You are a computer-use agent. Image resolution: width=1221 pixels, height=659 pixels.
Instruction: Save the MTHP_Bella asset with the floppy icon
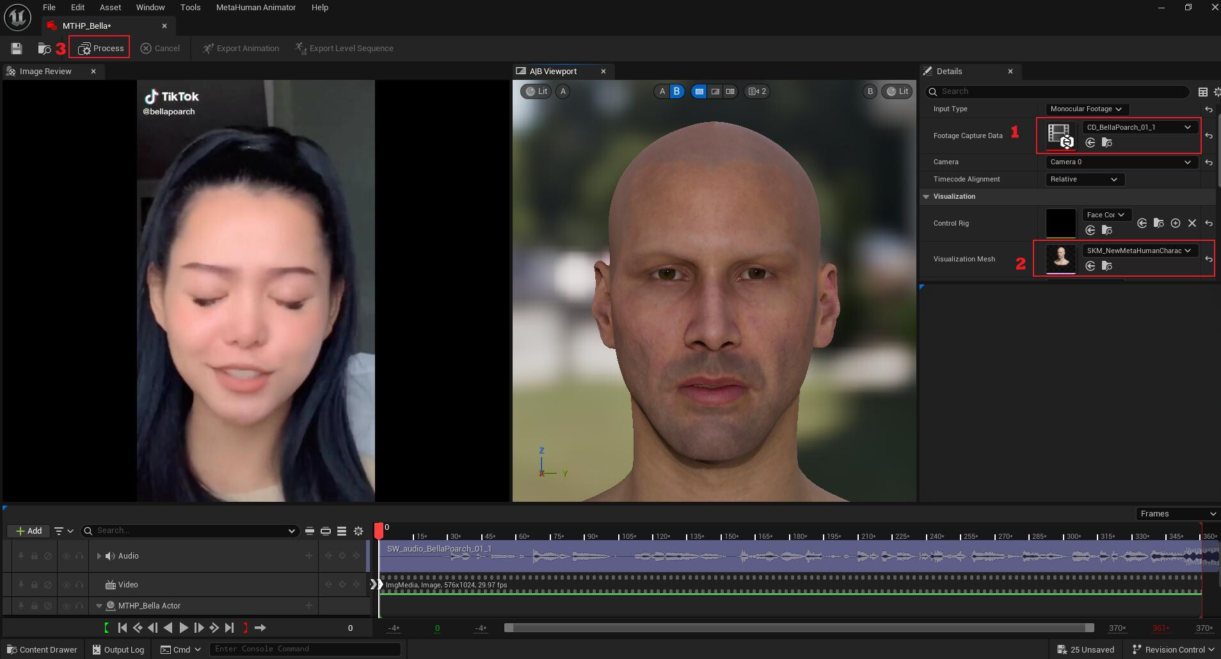click(x=17, y=49)
